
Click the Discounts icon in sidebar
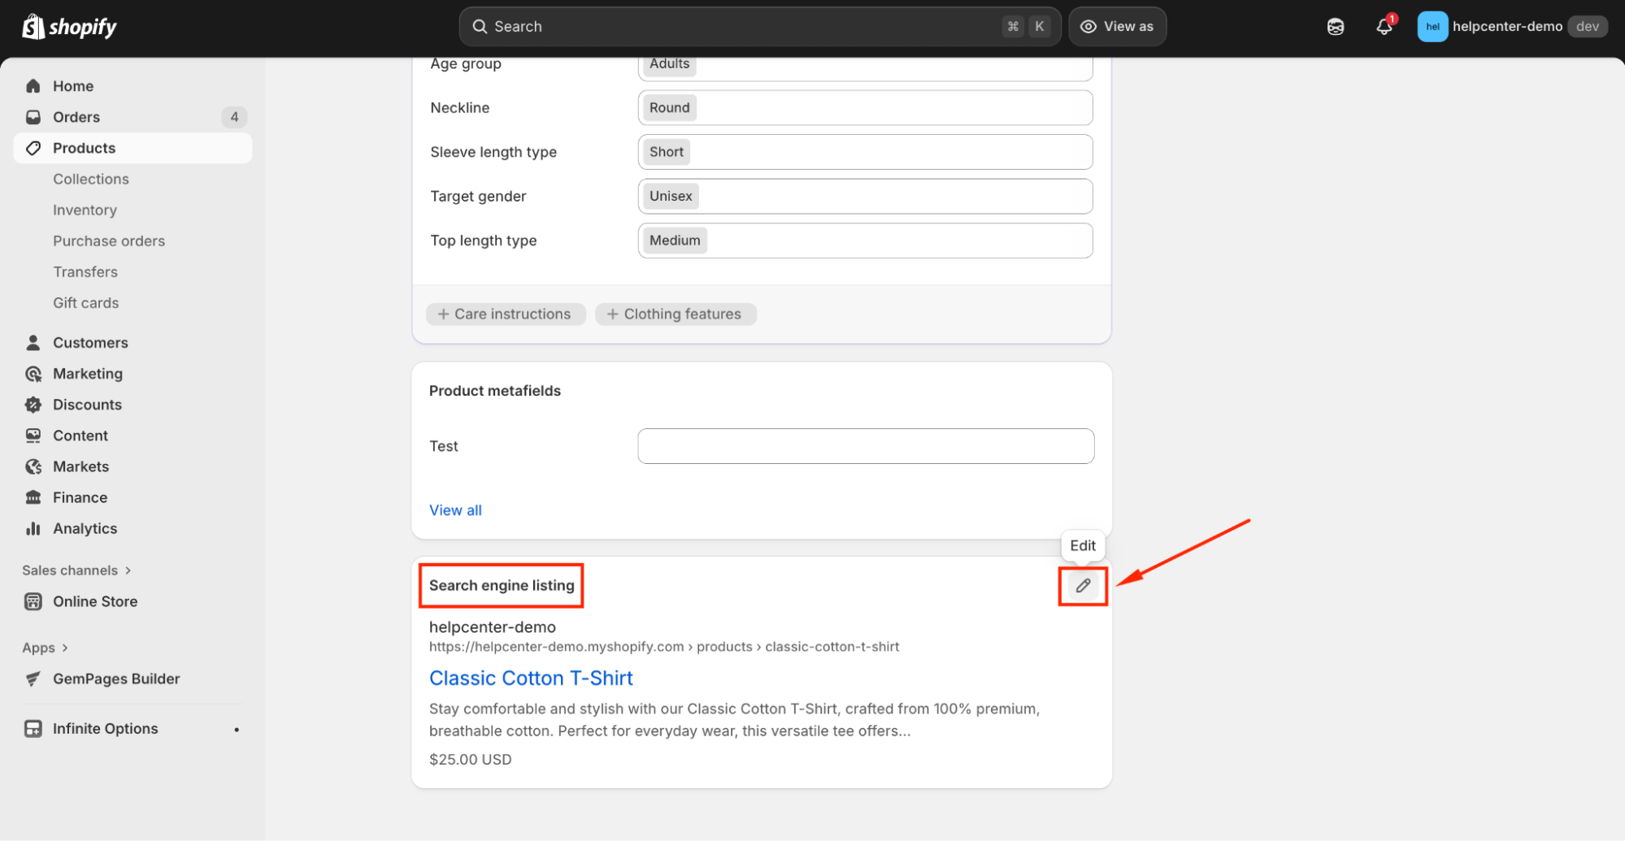pos(33,405)
